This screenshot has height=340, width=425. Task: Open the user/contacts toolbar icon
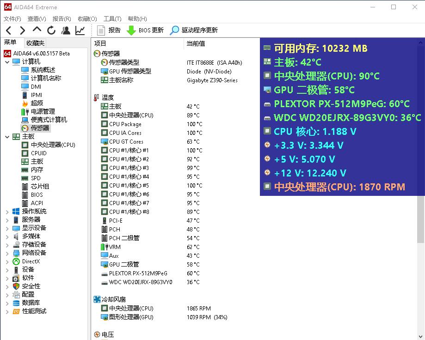coord(66,30)
